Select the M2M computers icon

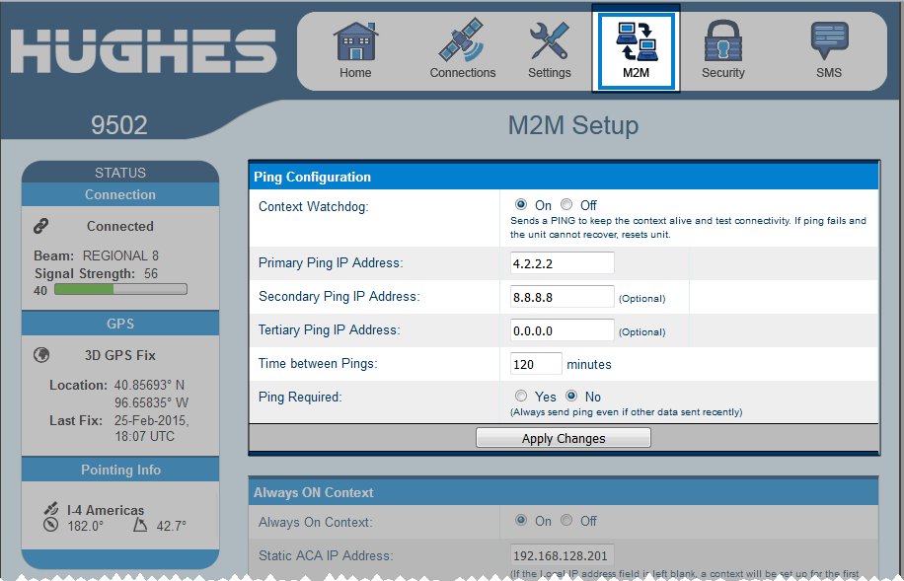point(635,42)
